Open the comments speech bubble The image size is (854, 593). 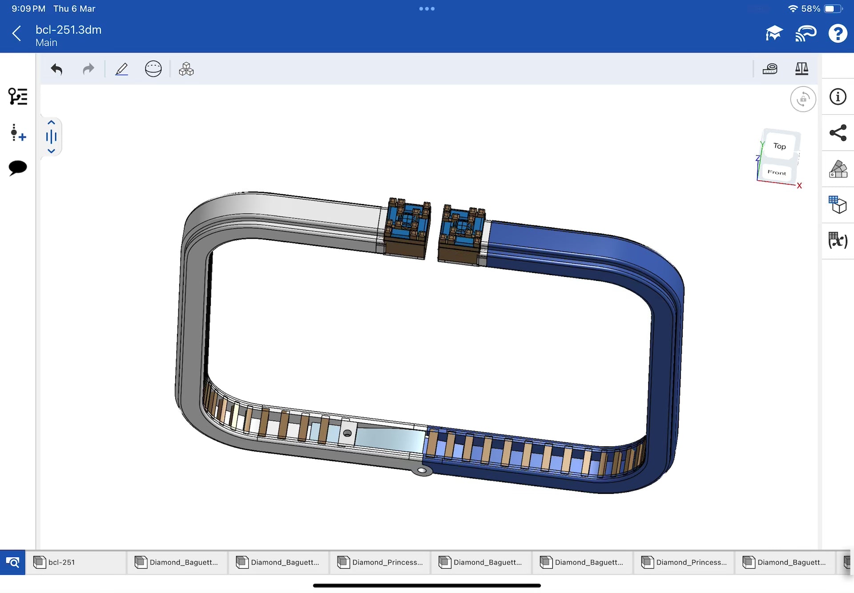[x=18, y=168]
